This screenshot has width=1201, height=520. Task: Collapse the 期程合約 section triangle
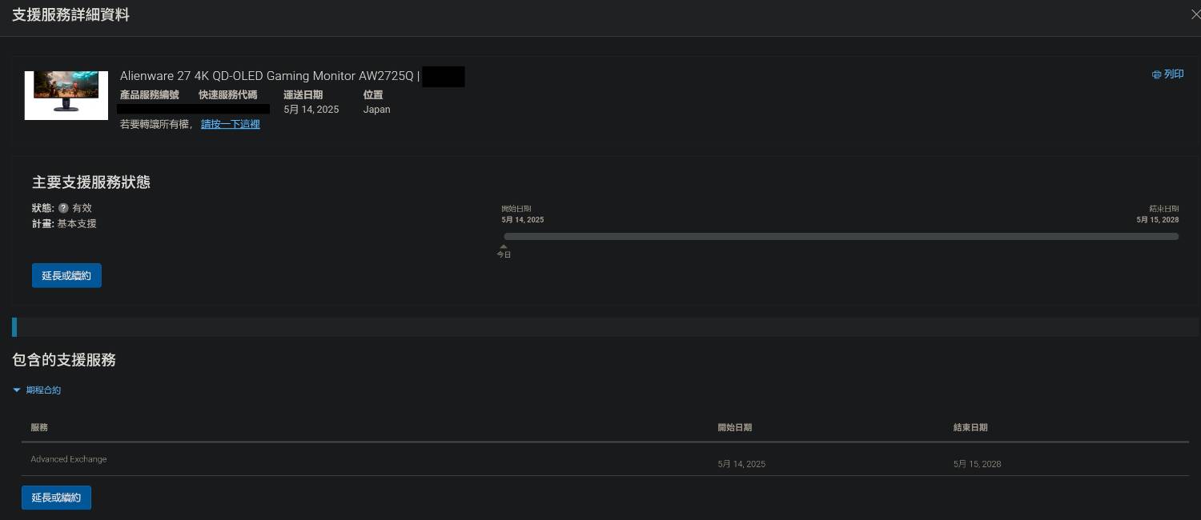point(17,390)
